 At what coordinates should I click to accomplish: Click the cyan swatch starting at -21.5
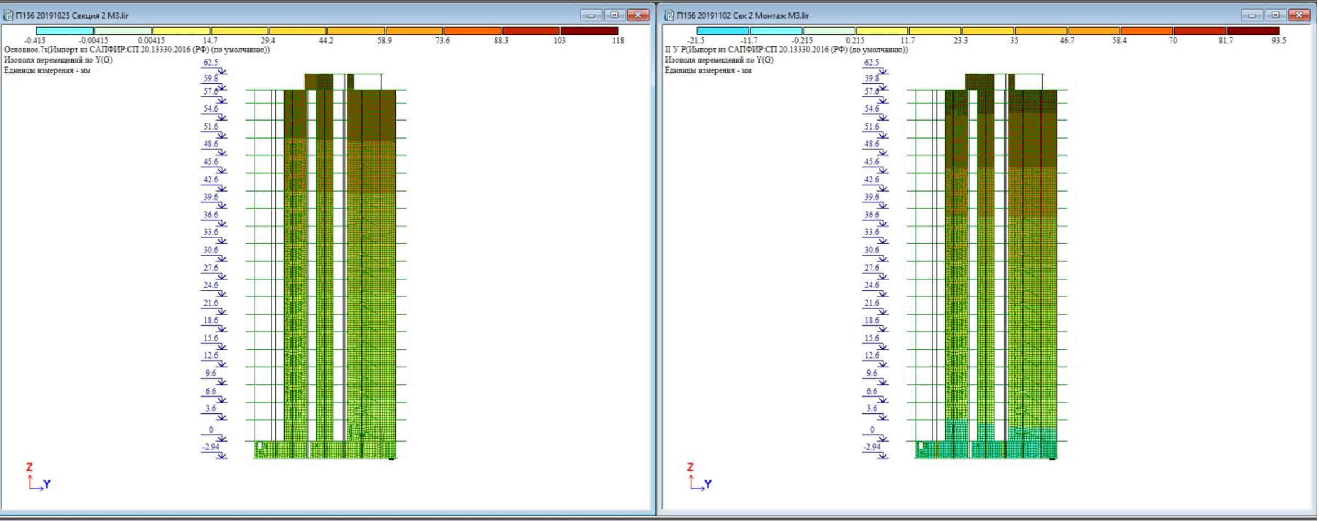coord(722,31)
